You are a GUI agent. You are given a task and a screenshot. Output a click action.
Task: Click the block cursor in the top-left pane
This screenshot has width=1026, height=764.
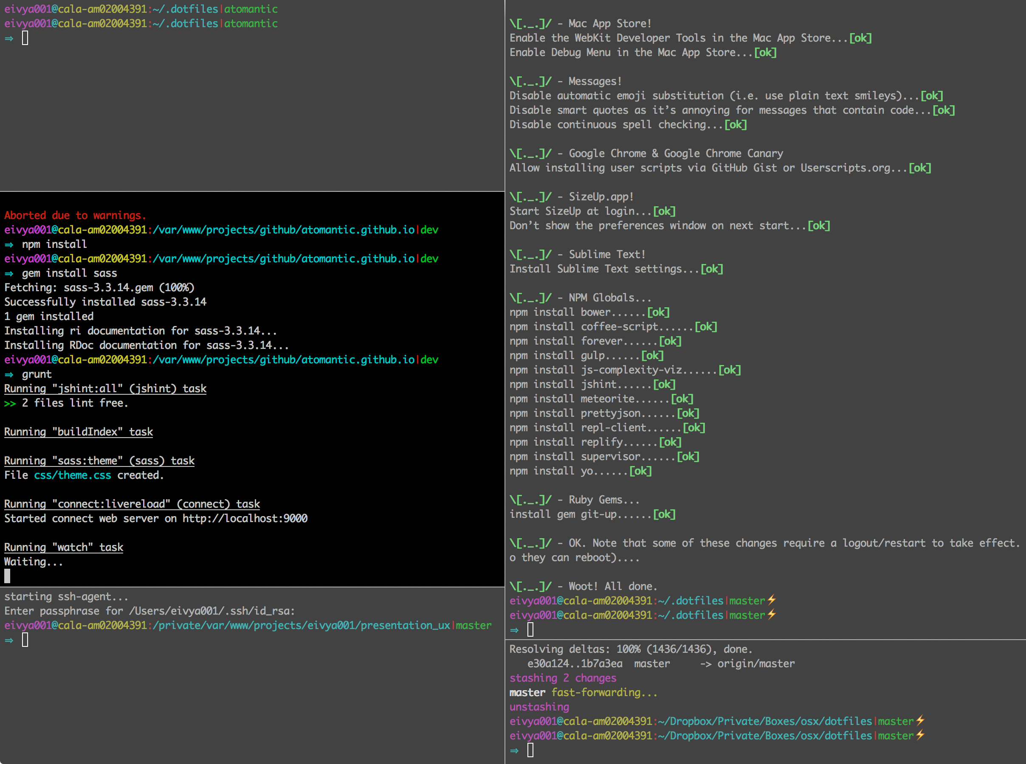[25, 38]
